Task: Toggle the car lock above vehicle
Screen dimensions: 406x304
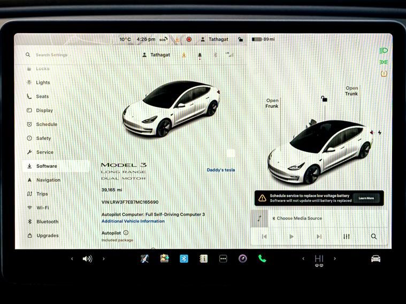Action: (324, 99)
